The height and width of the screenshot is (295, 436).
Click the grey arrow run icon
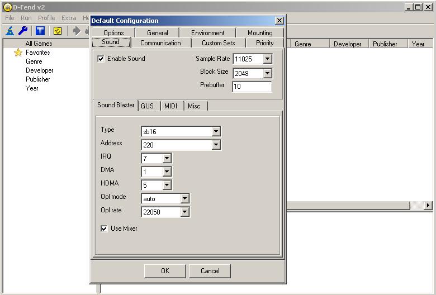(x=77, y=31)
